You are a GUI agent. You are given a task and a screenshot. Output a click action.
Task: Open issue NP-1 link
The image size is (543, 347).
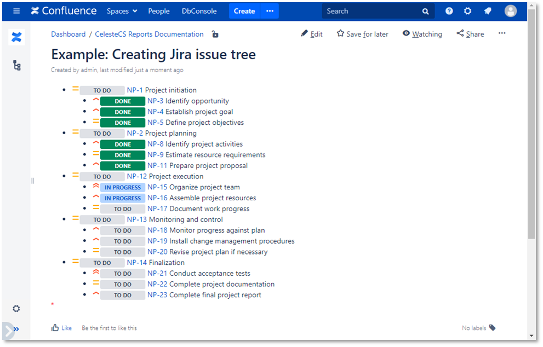[x=135, y=90]
